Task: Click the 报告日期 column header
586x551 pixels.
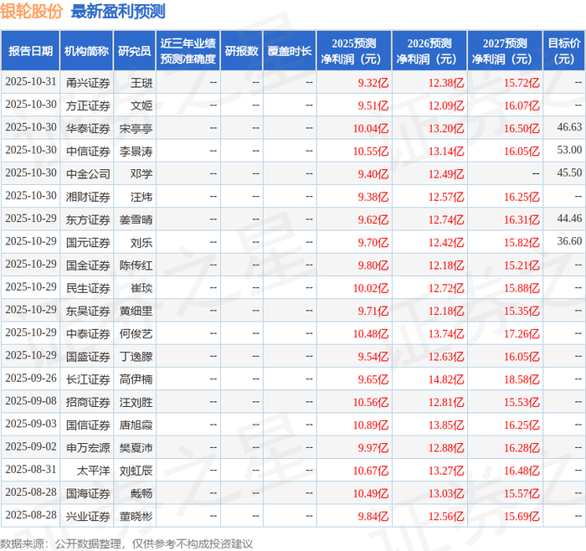Action: pos(30,51)
